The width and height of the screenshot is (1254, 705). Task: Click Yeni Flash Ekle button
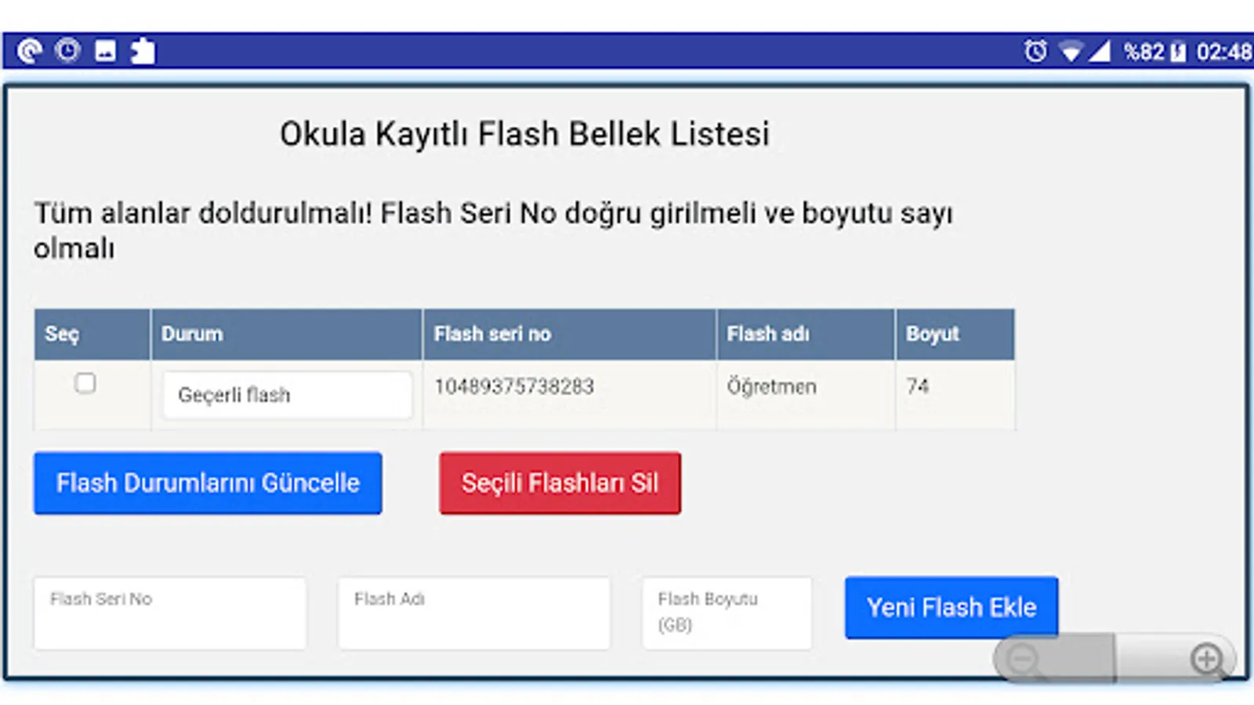click(x=951, y=608)
